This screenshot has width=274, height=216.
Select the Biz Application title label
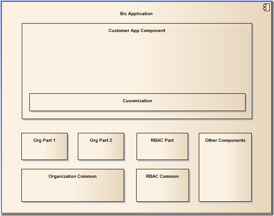coord(136,14)
